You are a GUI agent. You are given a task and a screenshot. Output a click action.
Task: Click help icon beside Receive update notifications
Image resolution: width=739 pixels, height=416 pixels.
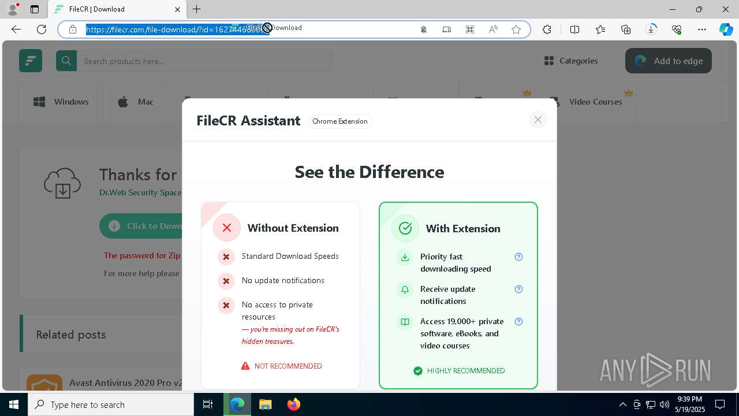tap(518, 289)
